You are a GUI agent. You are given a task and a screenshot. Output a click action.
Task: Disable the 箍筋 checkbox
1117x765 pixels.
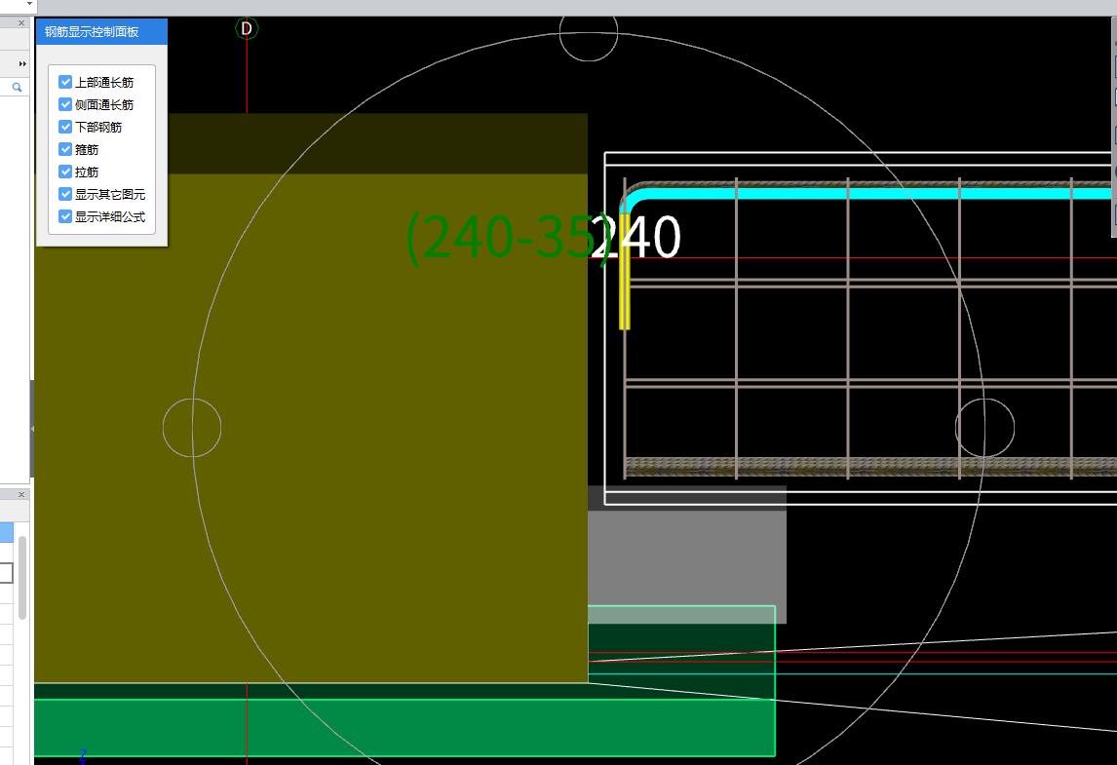tap(65, 150)
